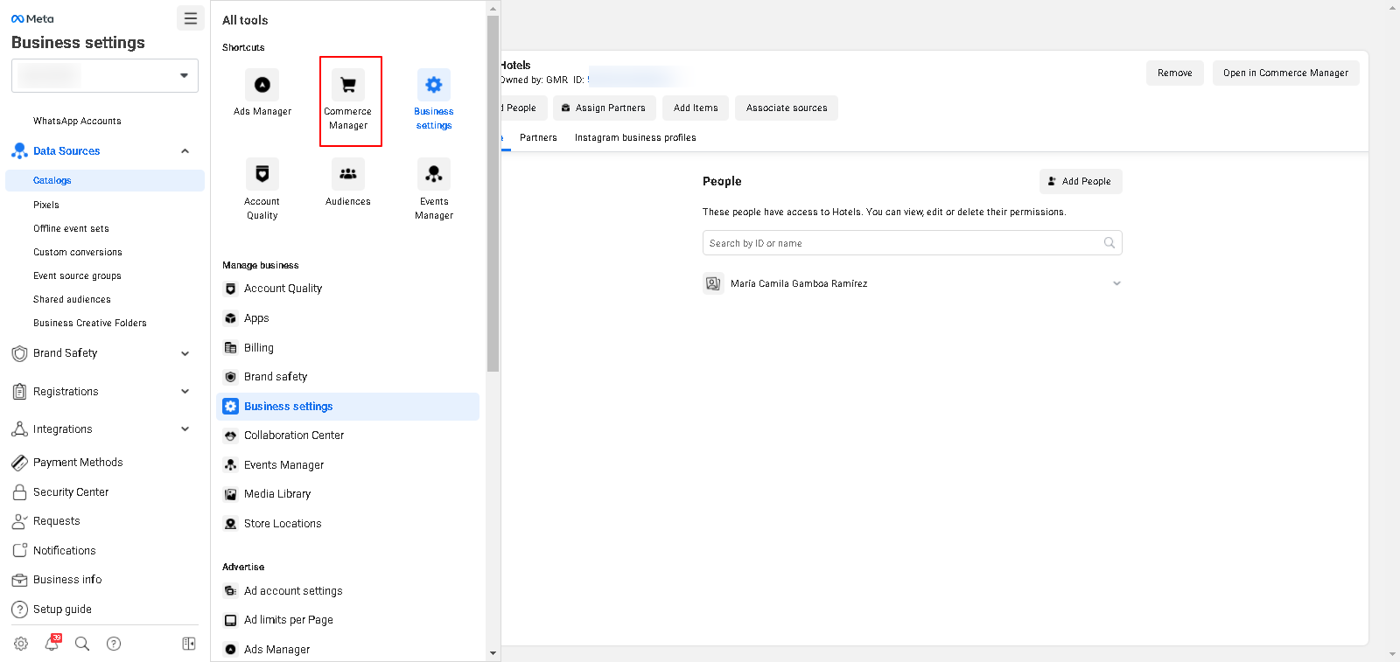Click the Meta logo
Screen dimensions: 1400x662
(x=32, y=18)
